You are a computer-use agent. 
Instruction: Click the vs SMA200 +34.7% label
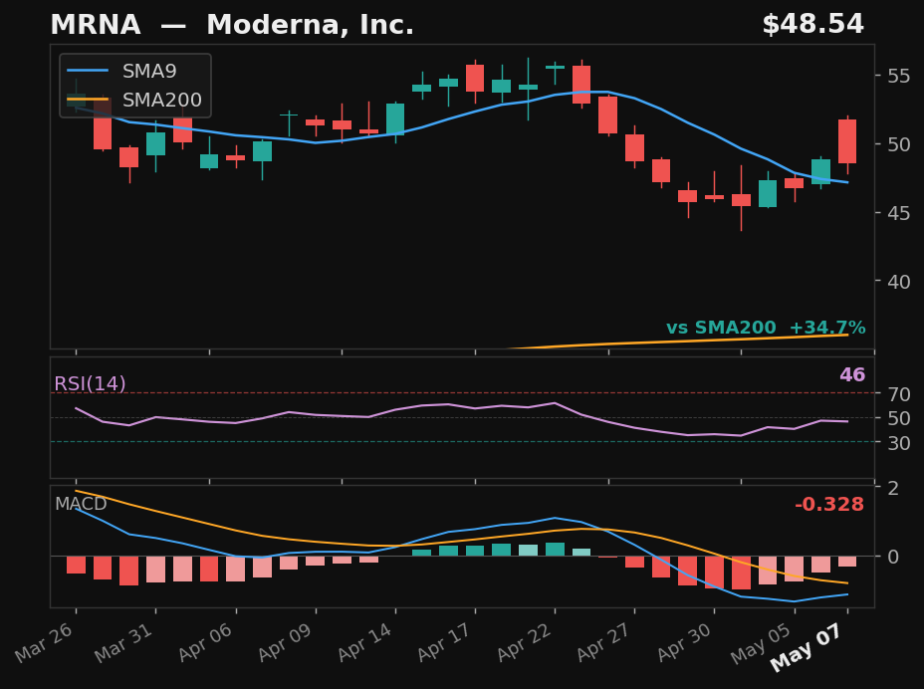click(766, 328)
